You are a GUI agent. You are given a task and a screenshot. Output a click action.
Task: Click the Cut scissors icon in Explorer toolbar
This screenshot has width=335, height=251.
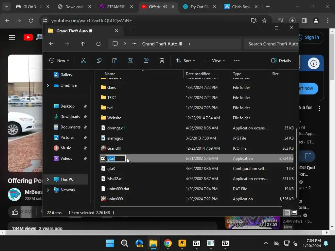[x=83, y=60]
